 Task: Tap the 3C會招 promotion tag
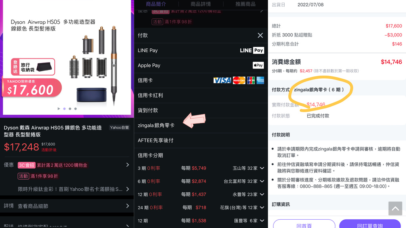(27, 165)
